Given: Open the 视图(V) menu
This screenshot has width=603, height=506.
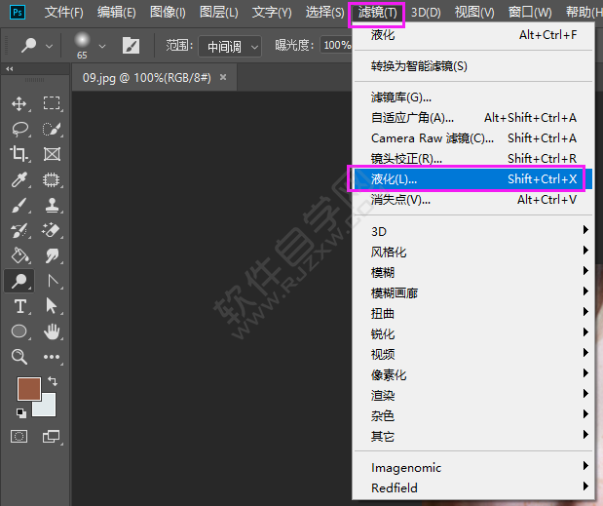Looking at the screenshot, I should coord(474,13).
